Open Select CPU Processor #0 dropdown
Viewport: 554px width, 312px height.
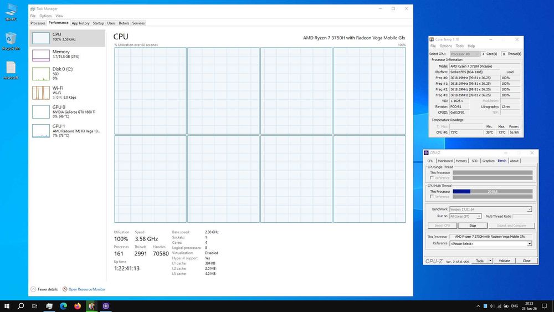pos(465,54)
